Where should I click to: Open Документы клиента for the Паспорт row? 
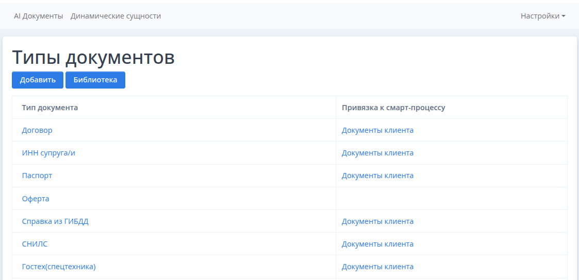[x=377, y=176]
